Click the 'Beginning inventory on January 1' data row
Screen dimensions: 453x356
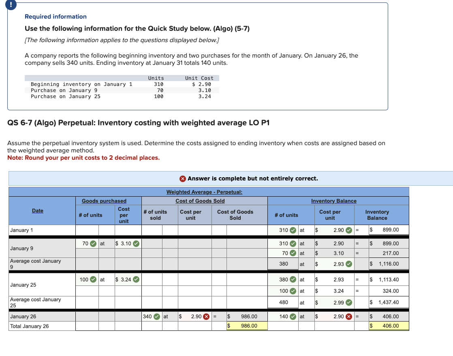[122, 84]
